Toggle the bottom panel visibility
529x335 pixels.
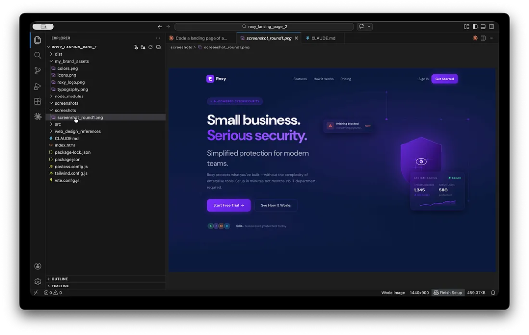click(483, 27)
